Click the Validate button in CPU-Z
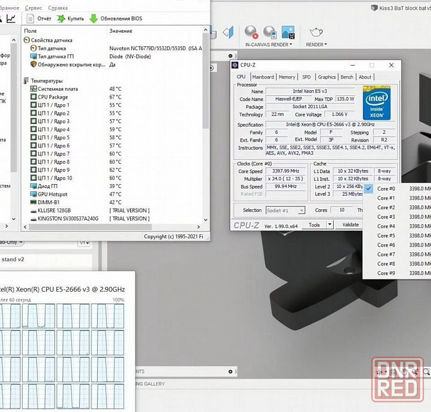Screen dimensions: 431x412 (351, 225)
